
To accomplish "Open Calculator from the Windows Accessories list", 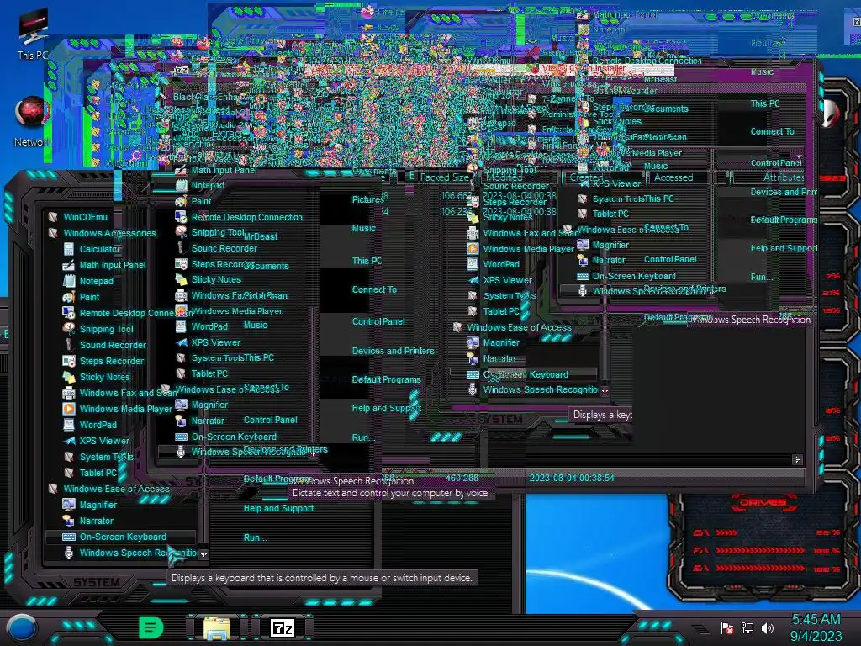I will pyautogui.click(x=92, y=249).
